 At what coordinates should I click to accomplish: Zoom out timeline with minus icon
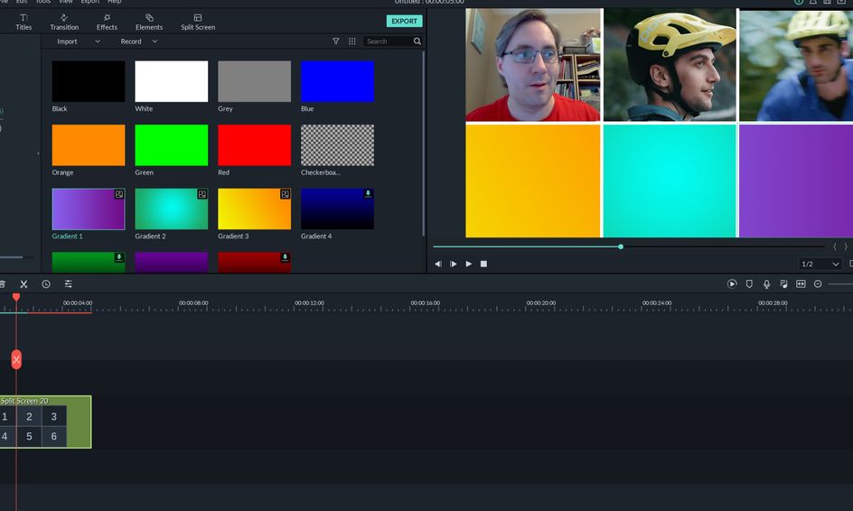click(x=818, y=283)
